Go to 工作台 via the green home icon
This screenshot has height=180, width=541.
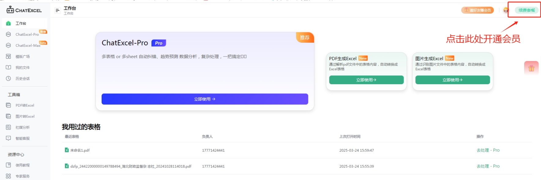tap(9, 23)
